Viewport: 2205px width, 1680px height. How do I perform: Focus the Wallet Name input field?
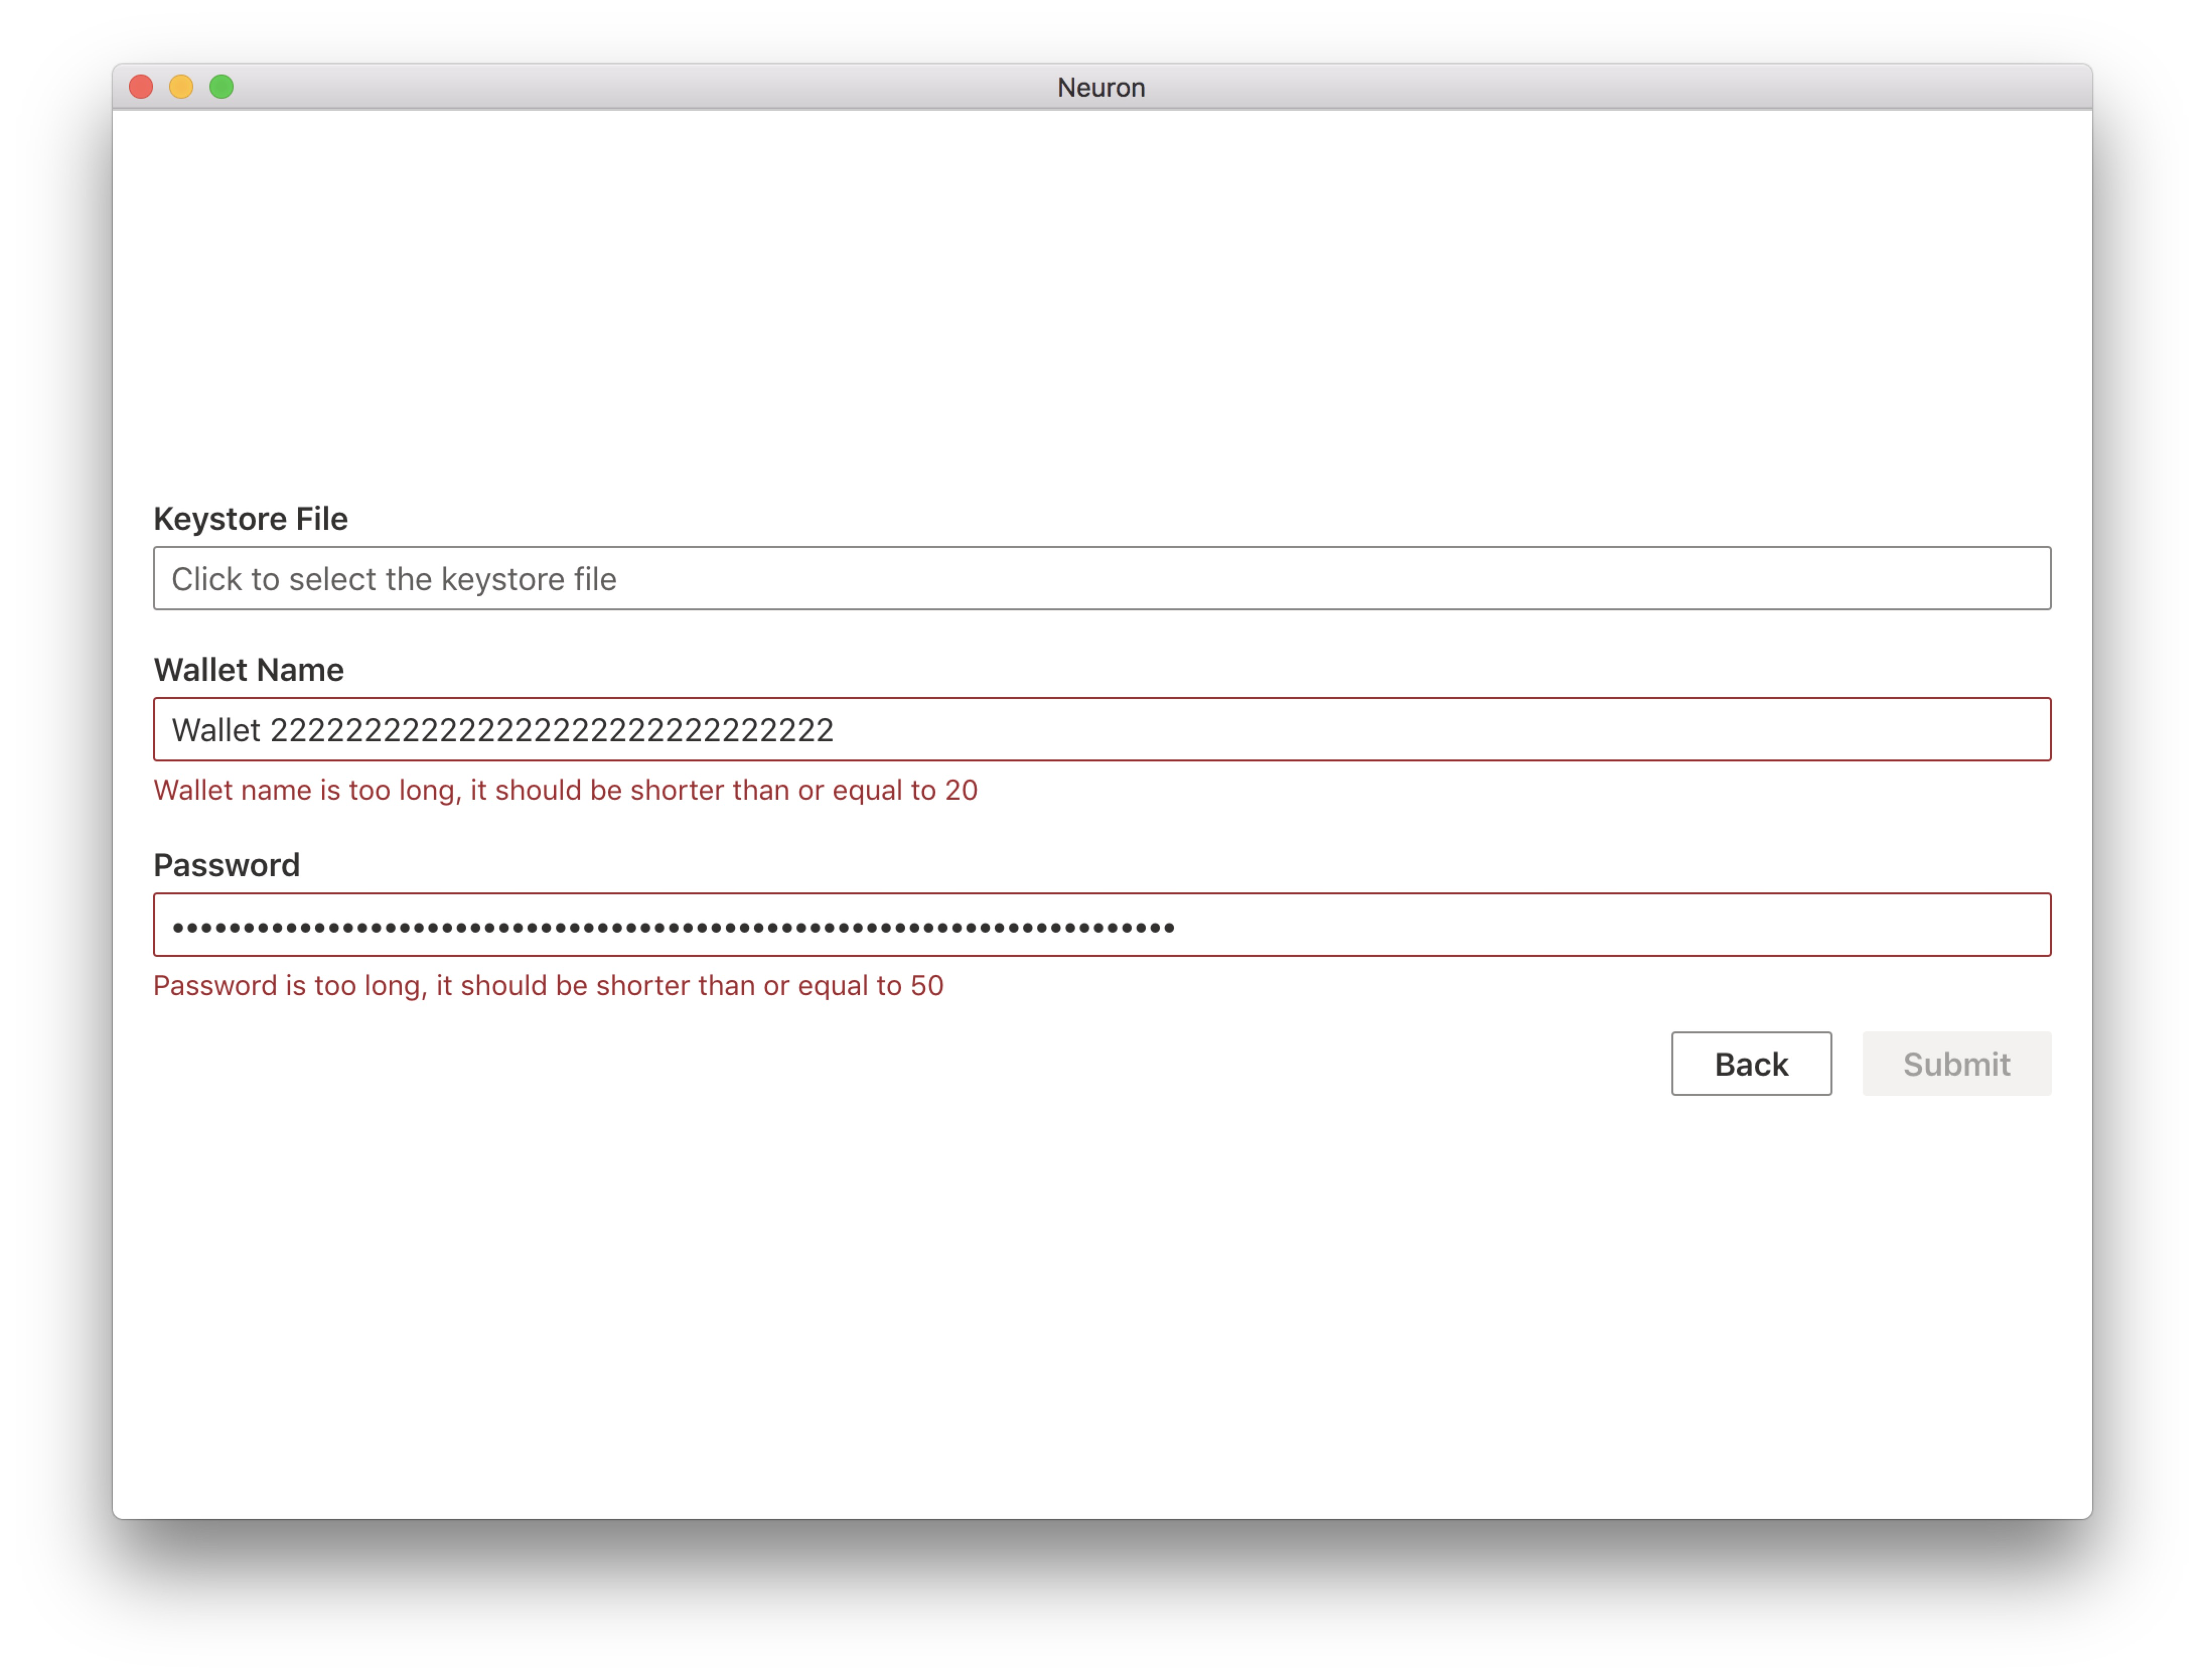1101,729
